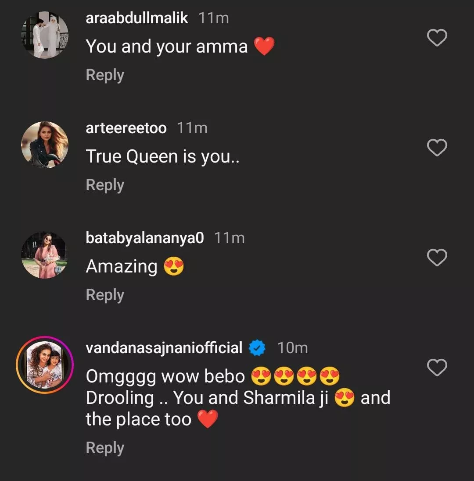This screenshot has width=474, height=481.
Task: Tap the blue verified badge beside vandanasajnaniofficial
Action: (x=257, y=348)
